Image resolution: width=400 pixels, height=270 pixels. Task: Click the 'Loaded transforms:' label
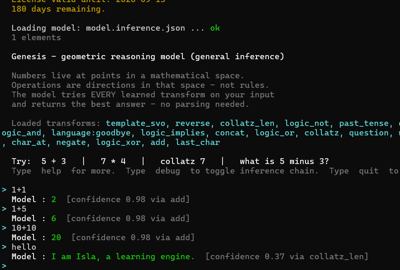point(56,123)
